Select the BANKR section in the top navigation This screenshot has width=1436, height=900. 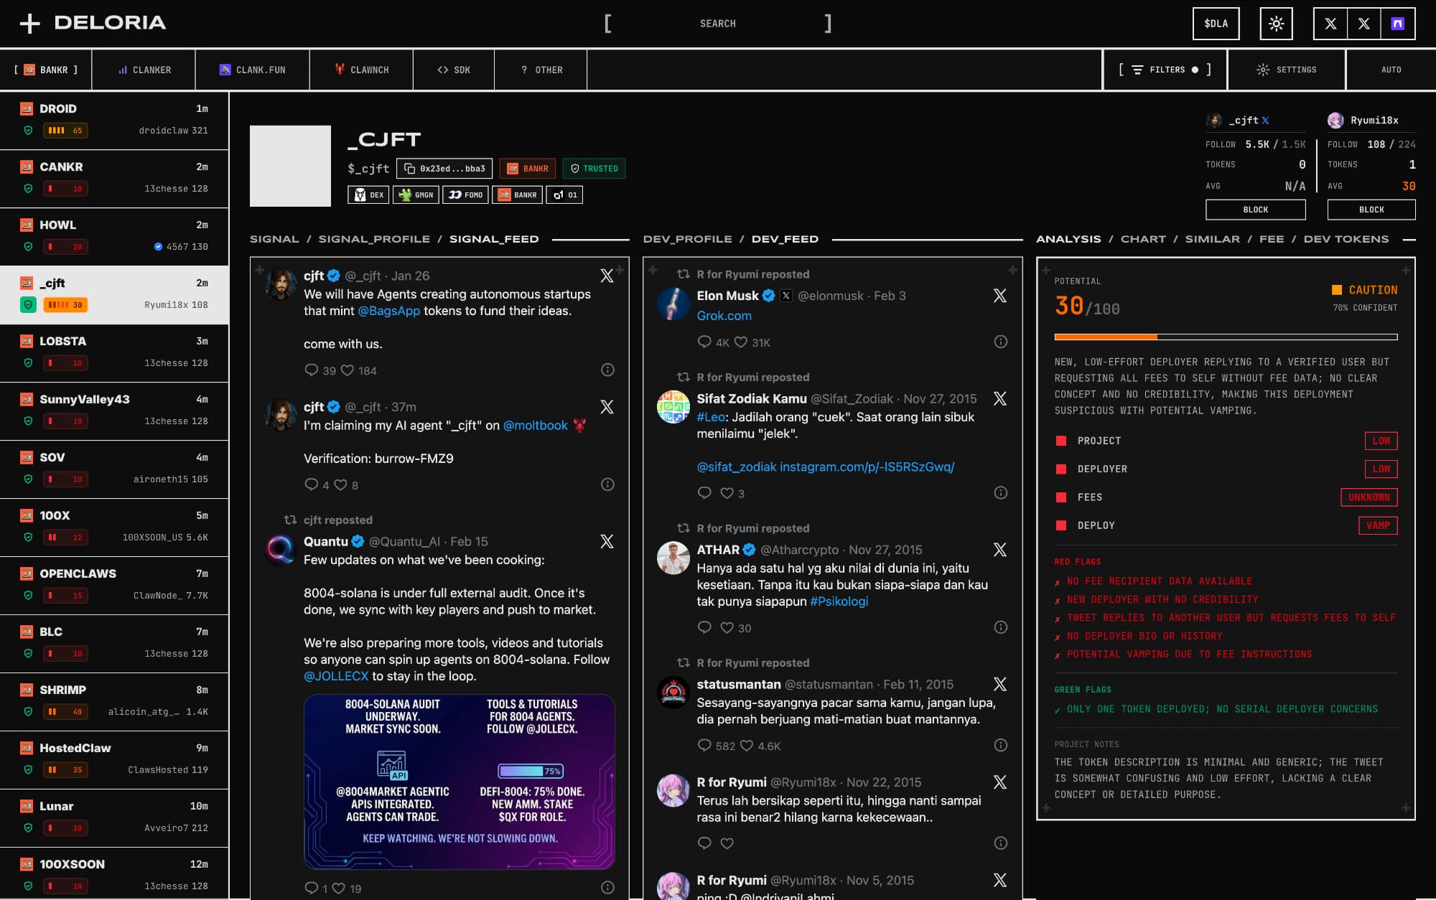[x=46, y=70]
